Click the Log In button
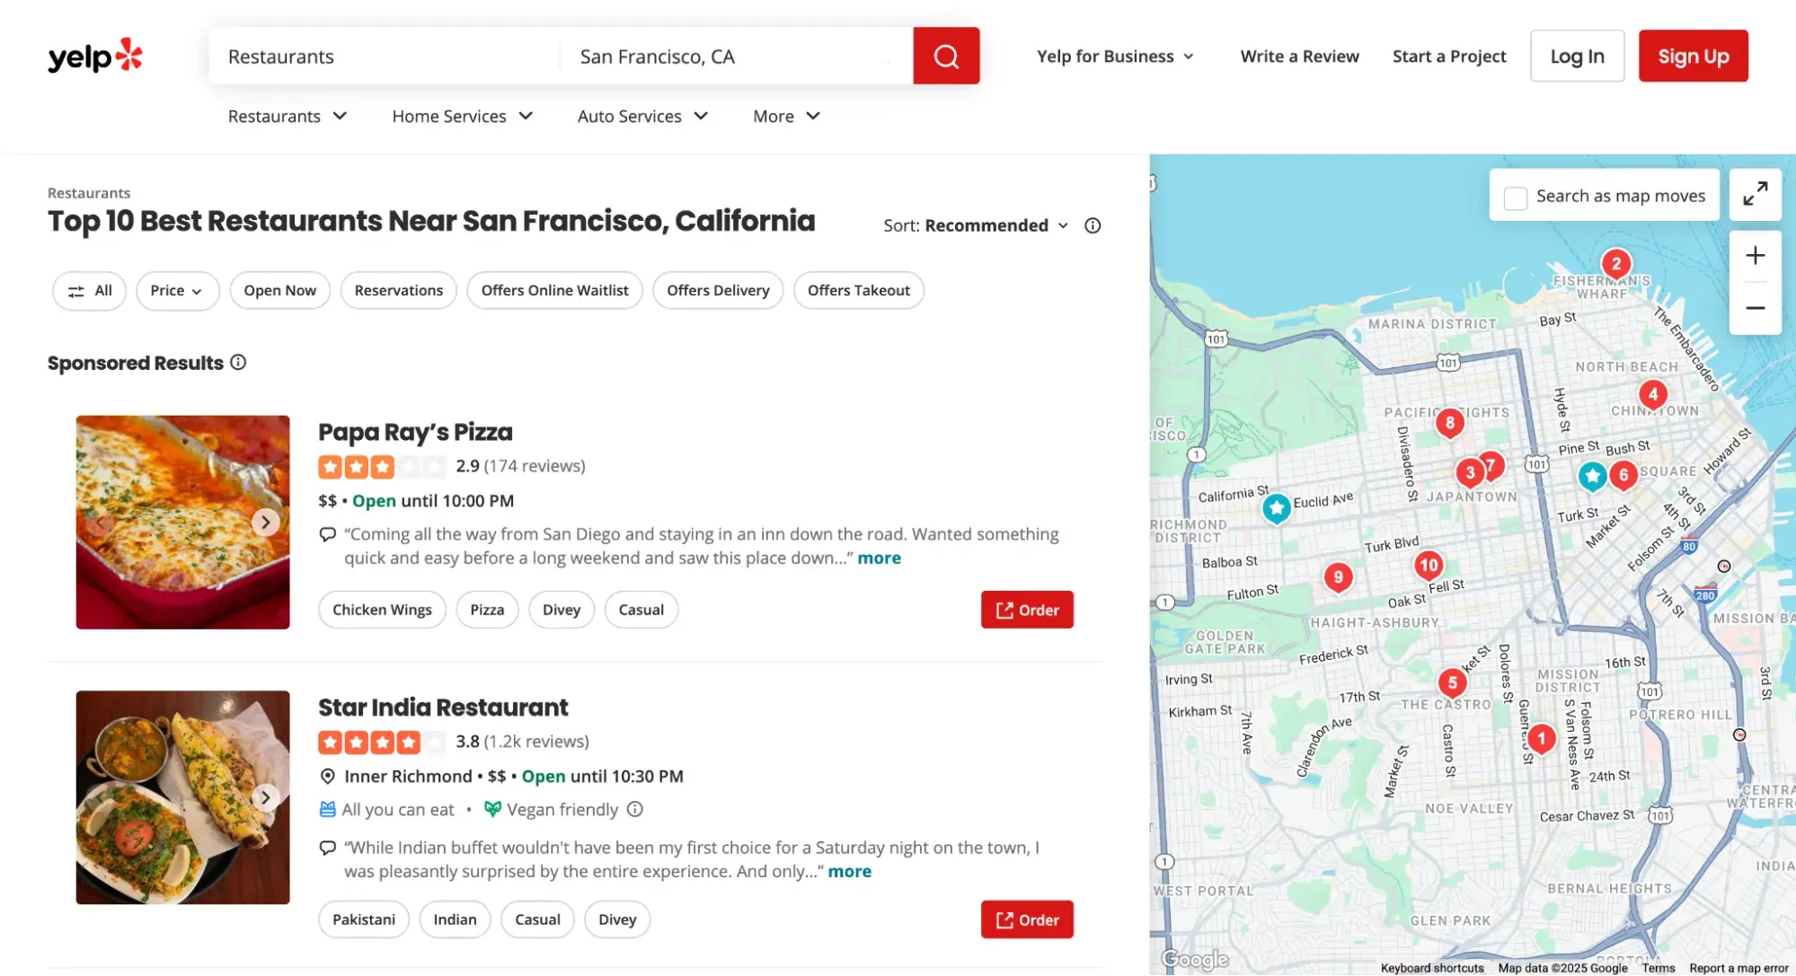 pyautogui.click(x=1577, y=56)
